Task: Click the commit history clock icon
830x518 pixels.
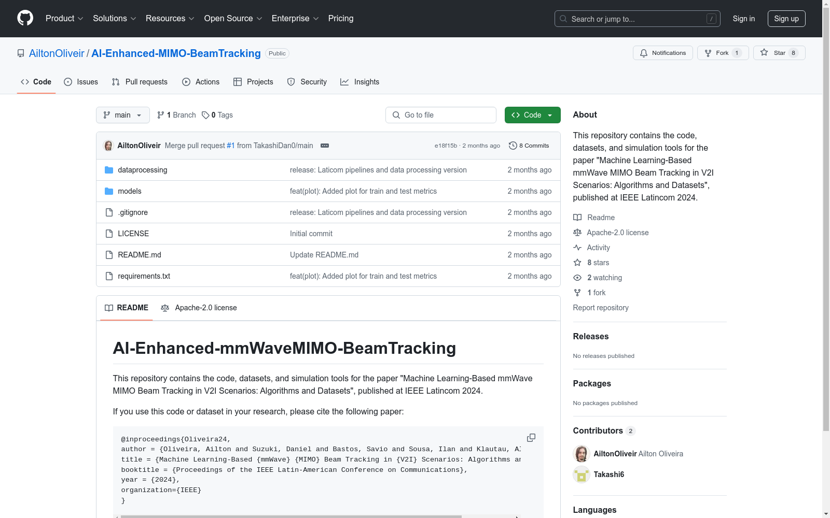Action: 513,146
